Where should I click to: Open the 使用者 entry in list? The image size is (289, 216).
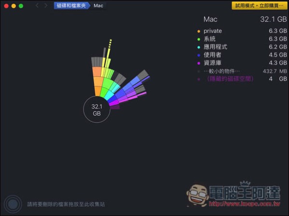[242, 55]
